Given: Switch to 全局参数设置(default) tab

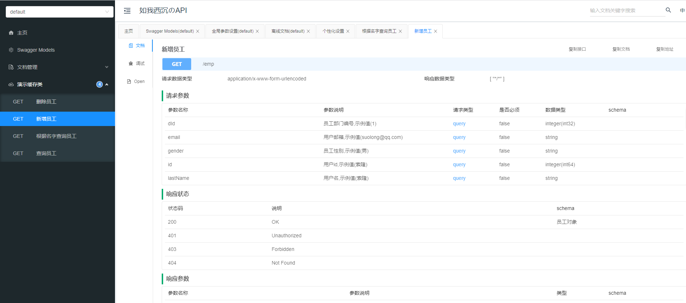Looking at the screenshot, I should (x=232, y=31).
